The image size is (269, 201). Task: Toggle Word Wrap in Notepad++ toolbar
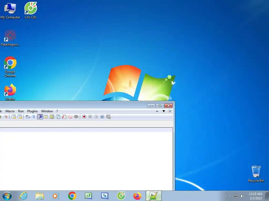pyautogui.click(x=28, y=117)
